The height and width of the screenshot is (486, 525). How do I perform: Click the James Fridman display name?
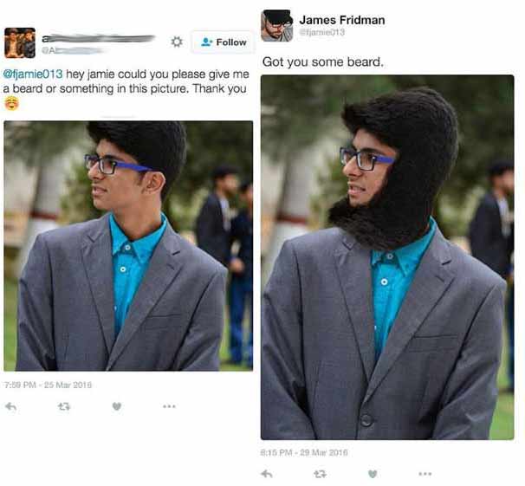[x=342, y=20]
